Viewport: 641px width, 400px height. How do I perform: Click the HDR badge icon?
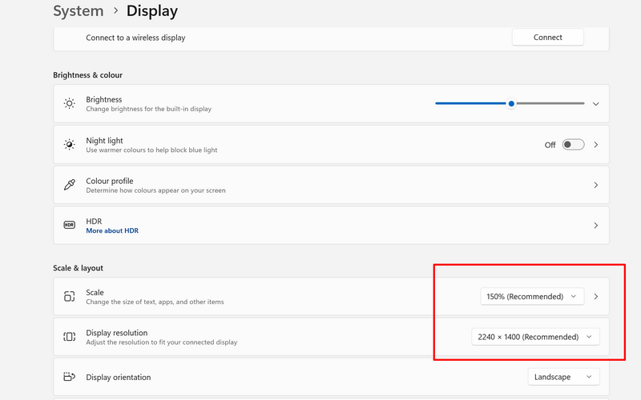click(70, 226)
